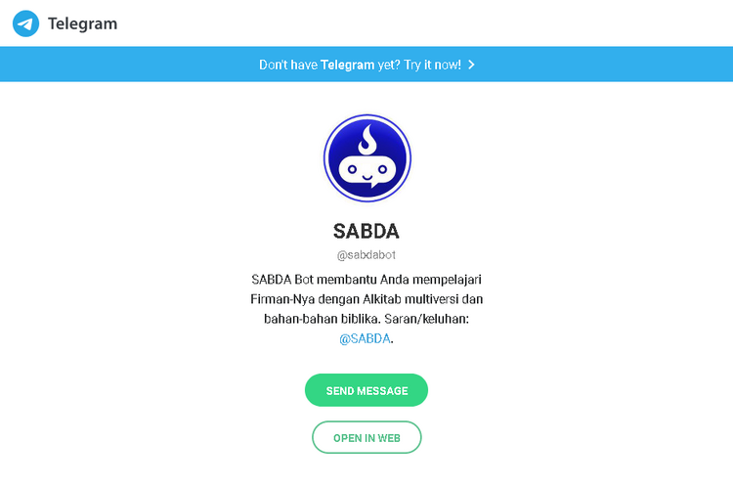Click the robot's smile in avatar
Image resolution: width=733 pixels, height=486 pixels.
(x=367, y=178)
